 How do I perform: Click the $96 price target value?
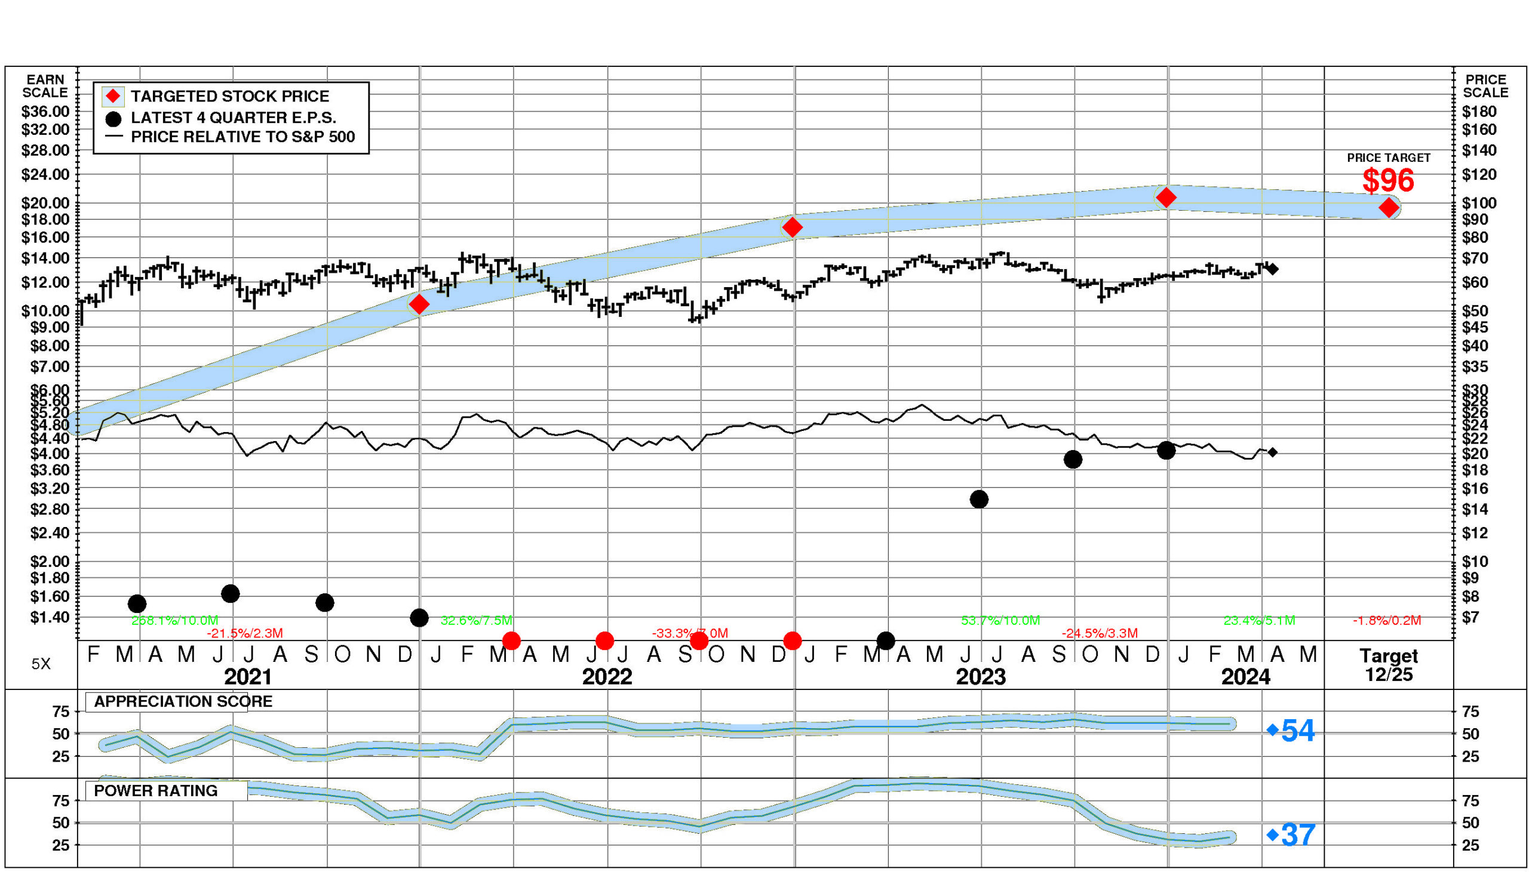tap(1387, 180)
